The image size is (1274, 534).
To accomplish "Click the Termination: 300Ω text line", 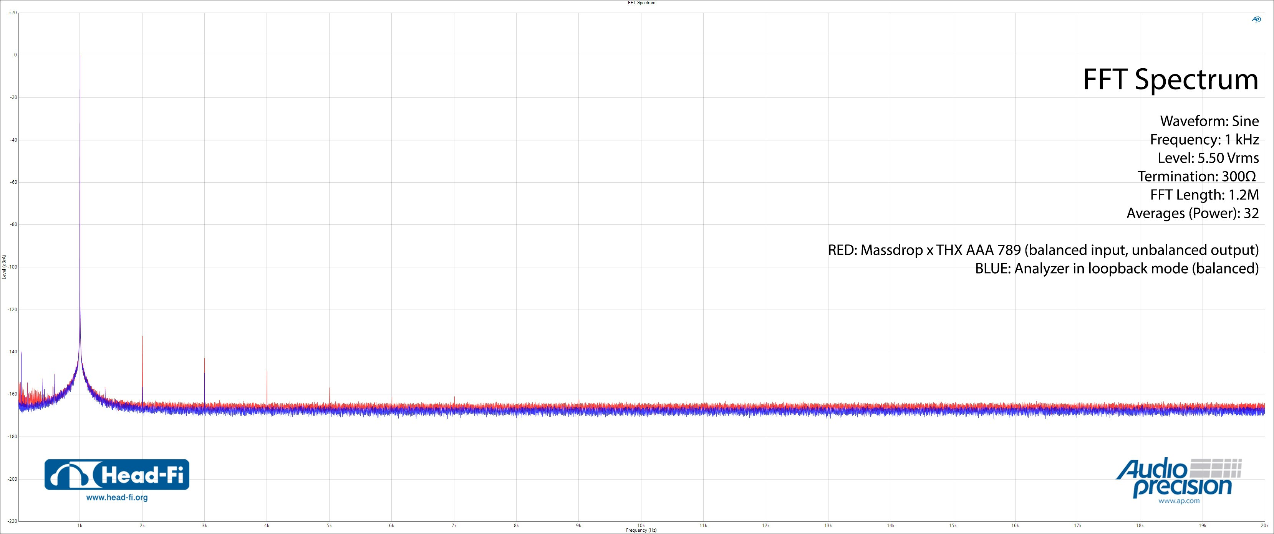I will click(x=1197, y=176).
